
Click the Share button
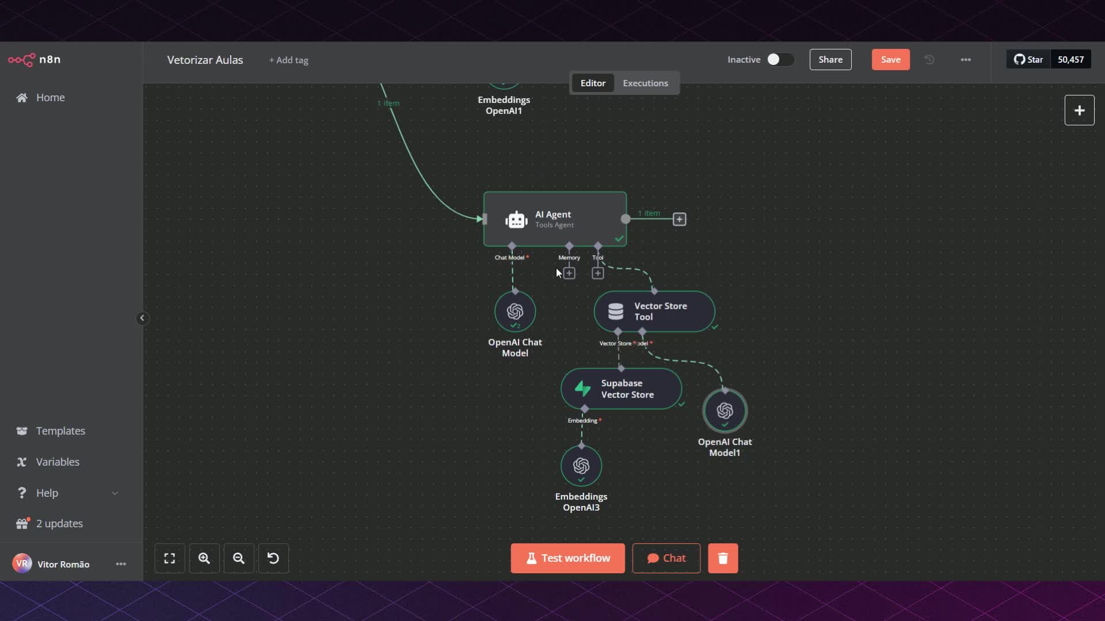coord(830,60)
